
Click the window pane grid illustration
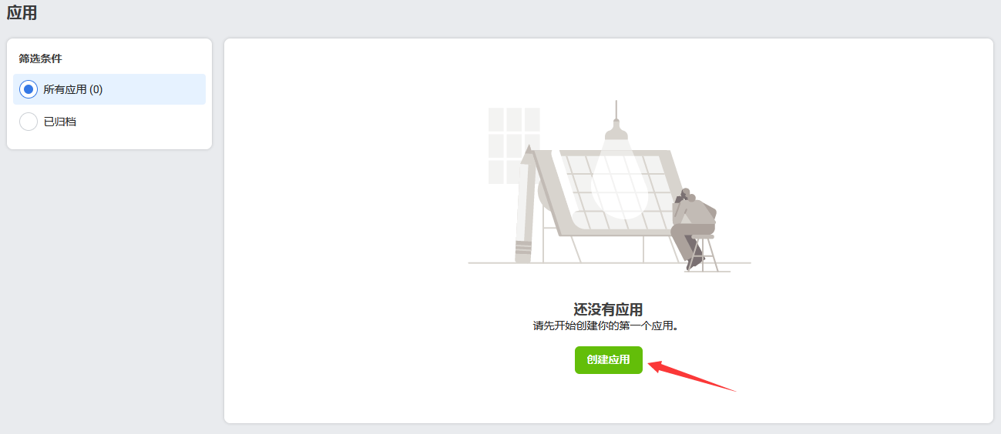514,145
